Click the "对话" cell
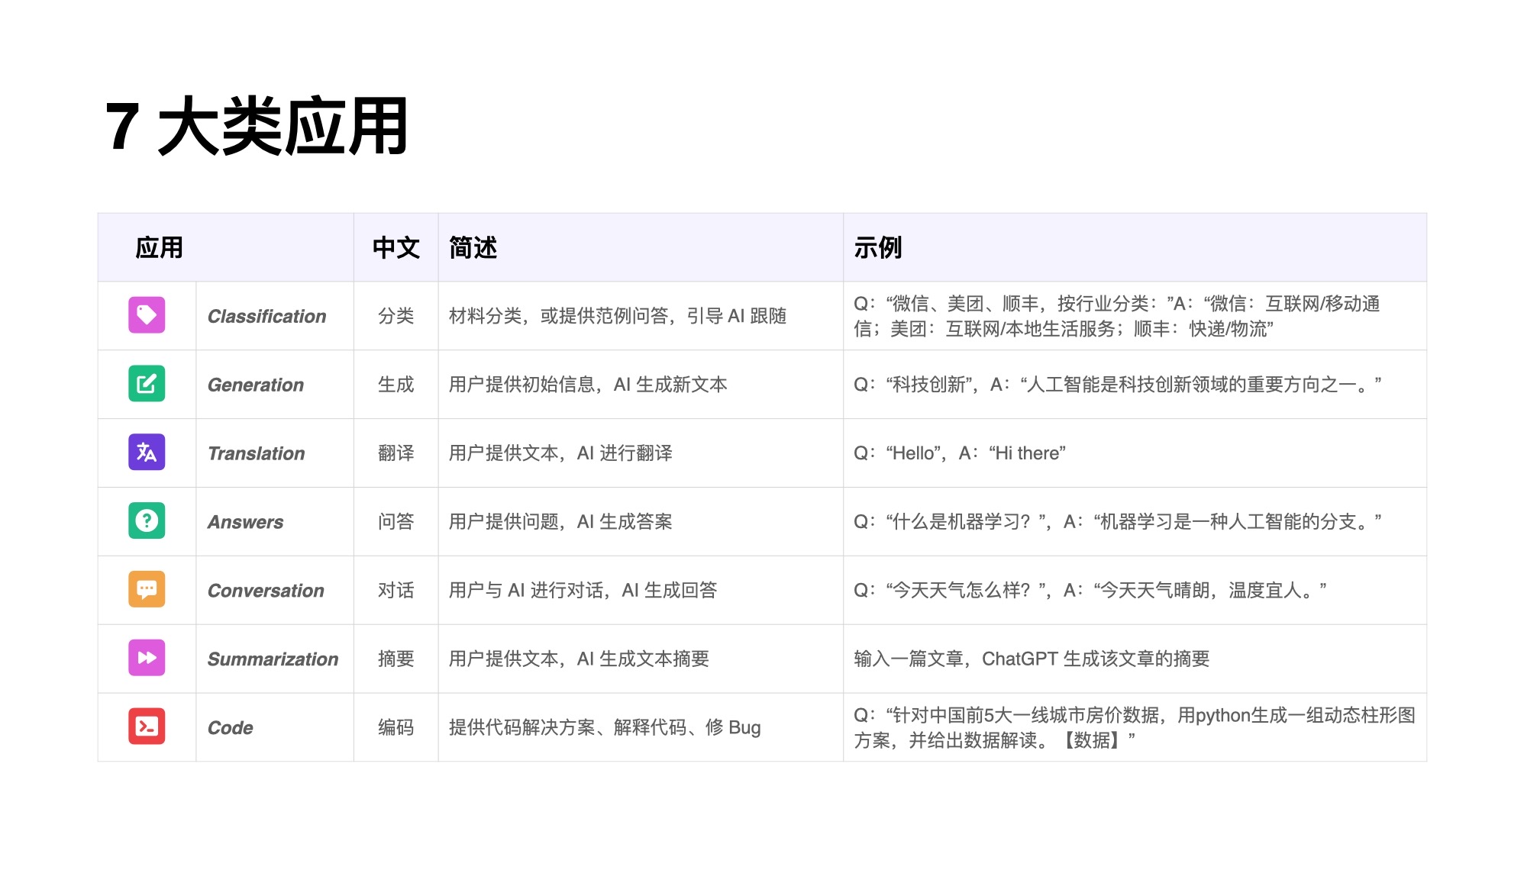 396,591
